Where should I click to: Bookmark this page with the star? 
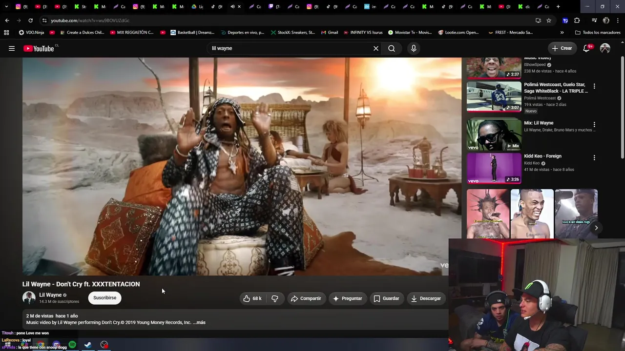tap(549, 20)
